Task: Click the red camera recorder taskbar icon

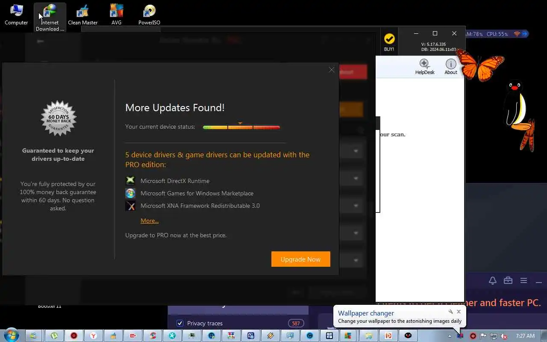Action: tap(132, 336)
